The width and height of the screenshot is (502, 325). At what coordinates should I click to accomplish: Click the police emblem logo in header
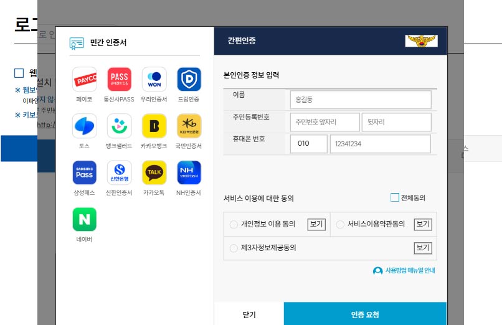coord(421,41)
